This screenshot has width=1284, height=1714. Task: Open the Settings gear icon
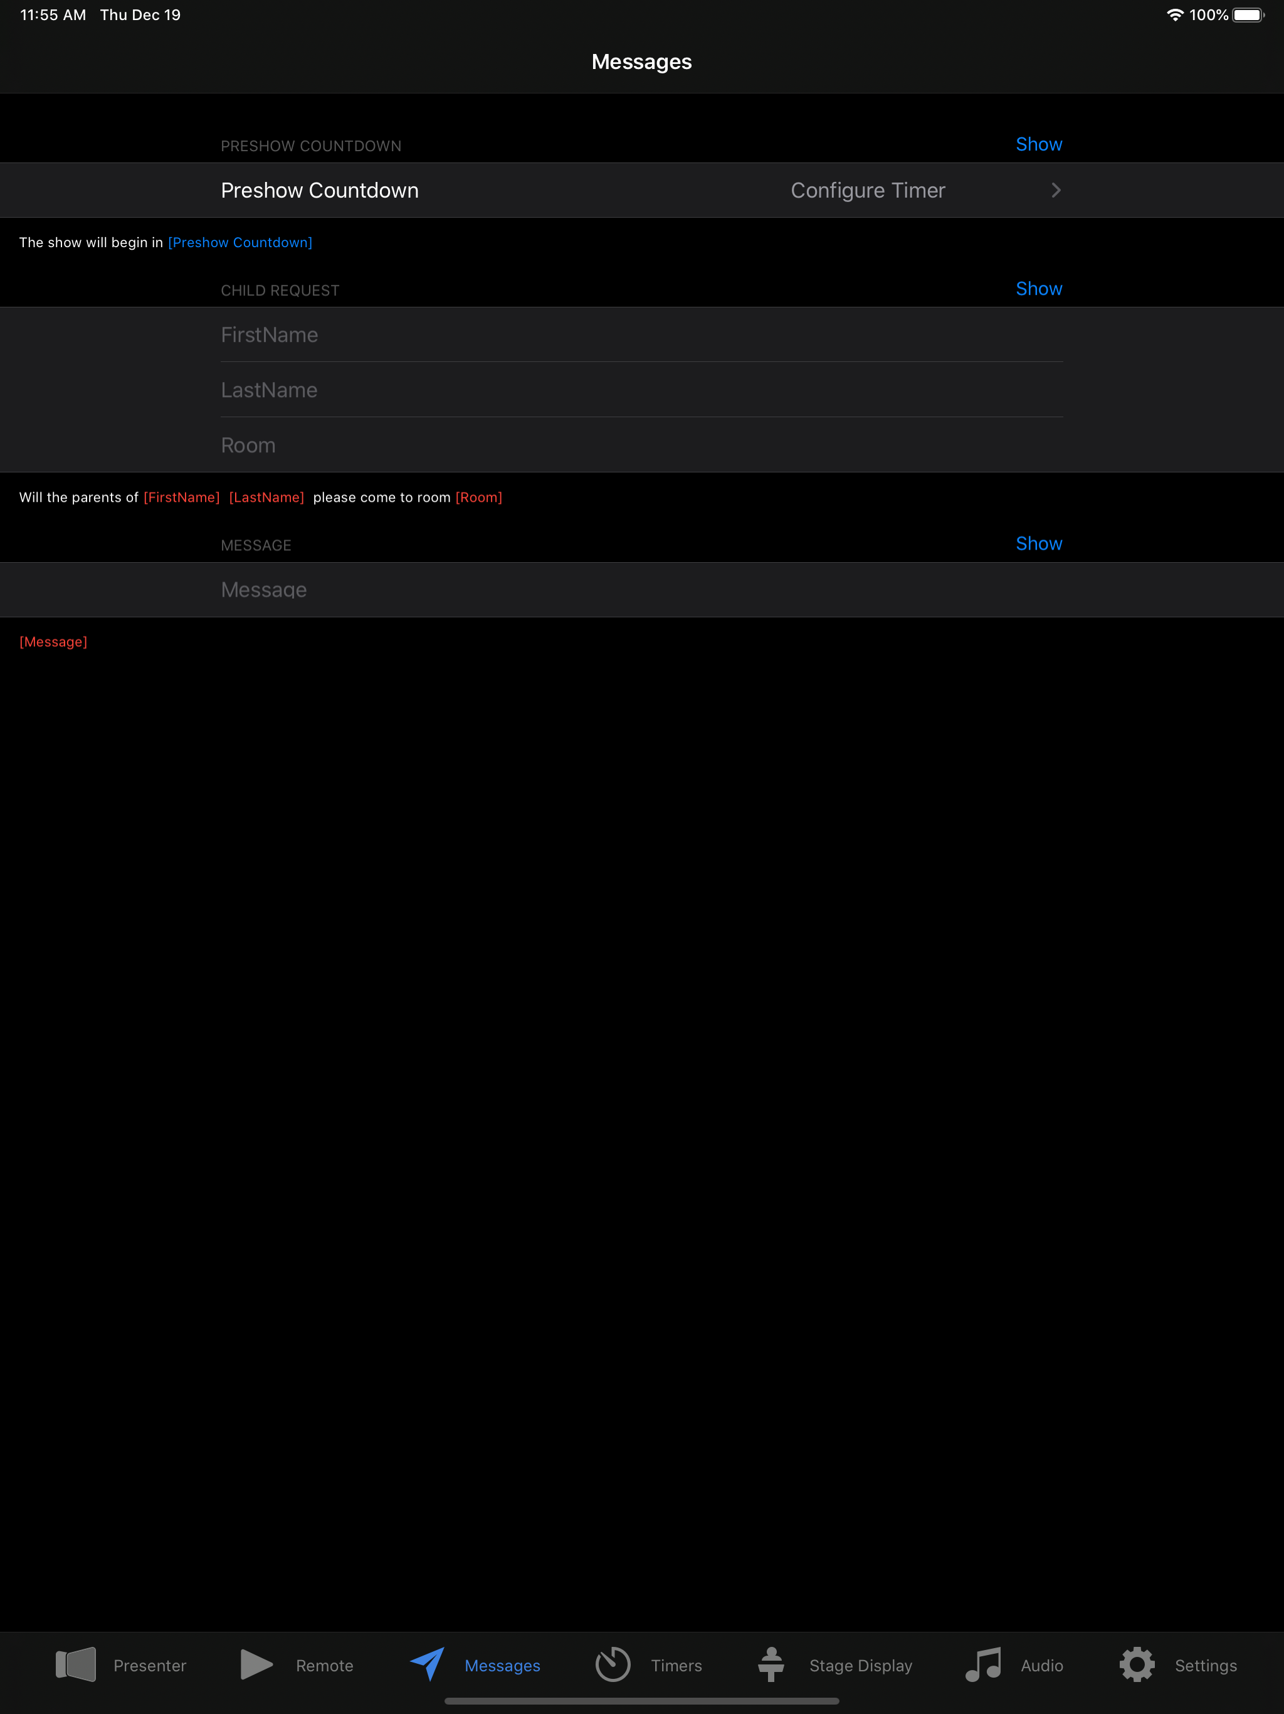(1137, 1664)
